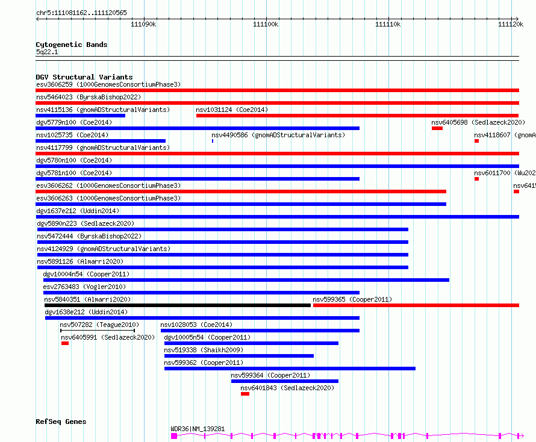Click the dgv10005n54 (Cooper2011) label
The width and height of the screenshot is (536, 442).
pos(207,337)
